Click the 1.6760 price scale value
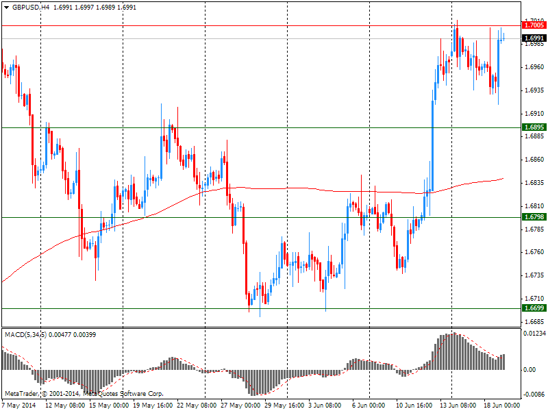 535,252
